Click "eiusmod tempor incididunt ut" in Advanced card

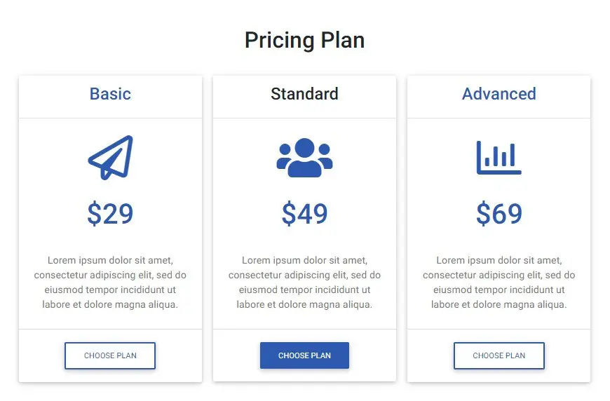pyautogui.click(x=499, y=290)
